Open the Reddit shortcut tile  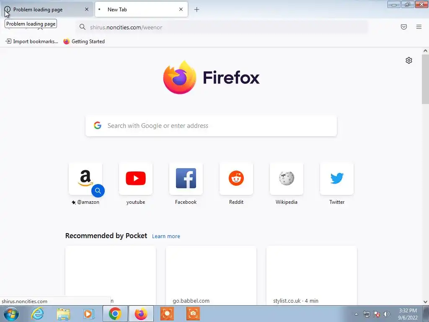[236, 179]
